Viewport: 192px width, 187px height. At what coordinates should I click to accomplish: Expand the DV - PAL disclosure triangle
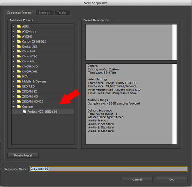[13, 61]
